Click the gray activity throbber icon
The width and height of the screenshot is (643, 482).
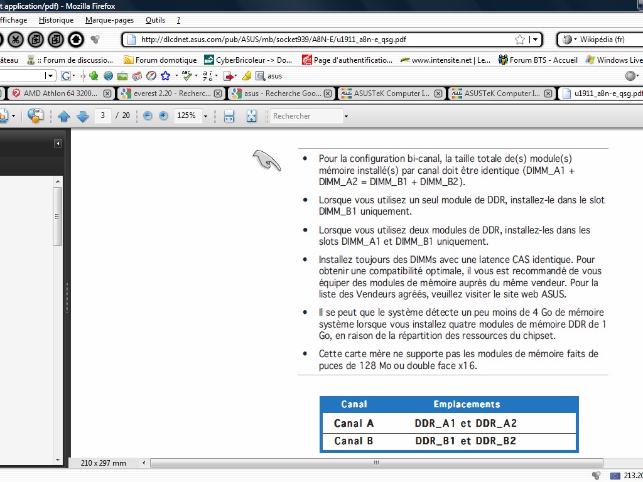coord(95,40)
